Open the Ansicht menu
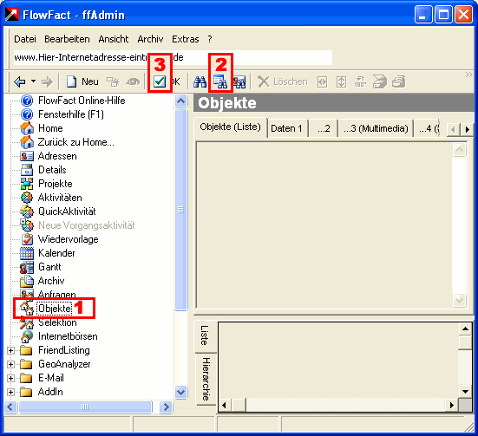The height and width of the screenshot is (436, 478). click(x=114, y=39)
